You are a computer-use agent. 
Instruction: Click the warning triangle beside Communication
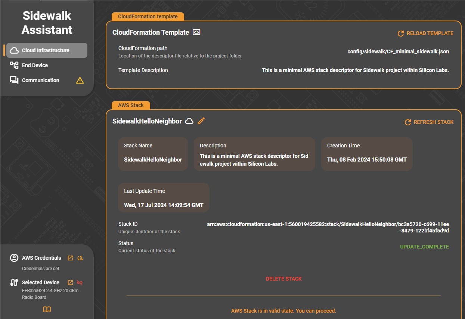pyautogui.click(x=80, y=80)
